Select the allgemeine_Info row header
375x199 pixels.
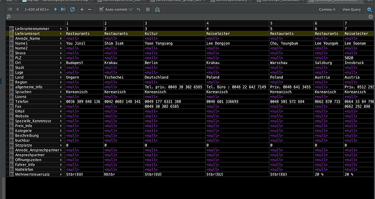35,87
